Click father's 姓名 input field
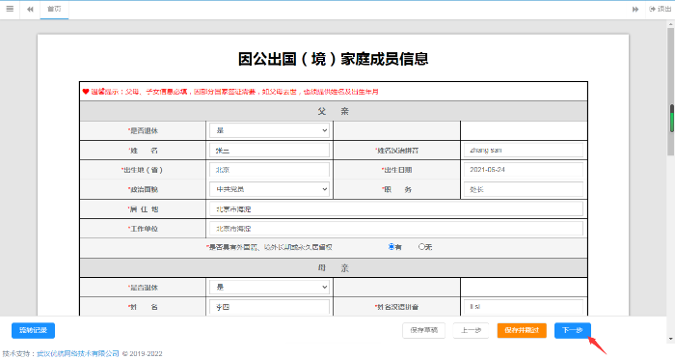 (269, 151)
